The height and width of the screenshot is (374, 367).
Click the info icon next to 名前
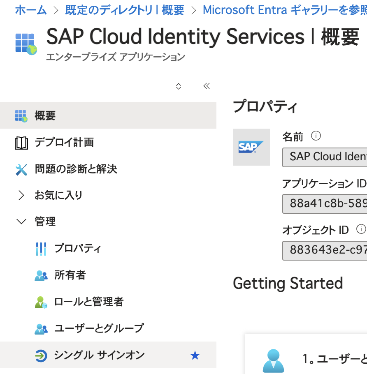coord(316,136)
